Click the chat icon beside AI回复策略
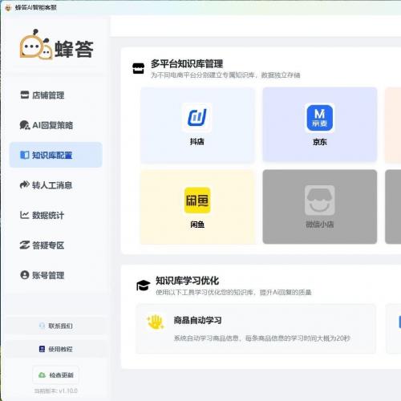Screen dimensions: 401x401 25,125
